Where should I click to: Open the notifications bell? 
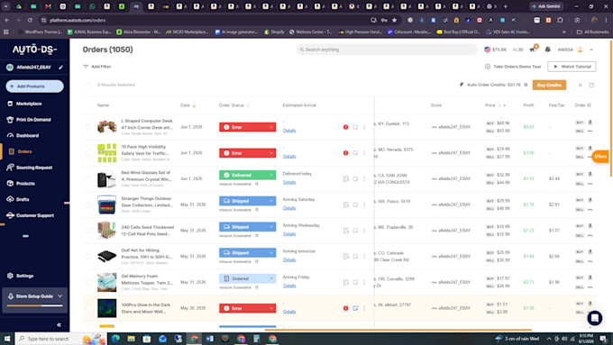pos(548,50)
